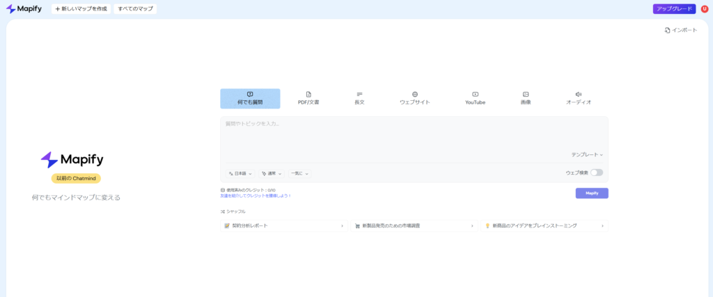Click the arrow on 新製品発売のための市場調査 card

tap(472, 225)
